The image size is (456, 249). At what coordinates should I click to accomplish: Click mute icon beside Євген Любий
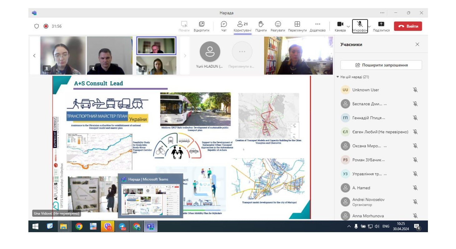[415, 132]
